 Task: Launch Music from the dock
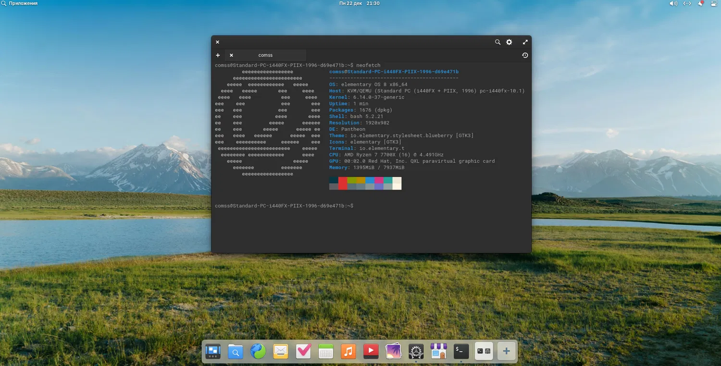point(348,352)
